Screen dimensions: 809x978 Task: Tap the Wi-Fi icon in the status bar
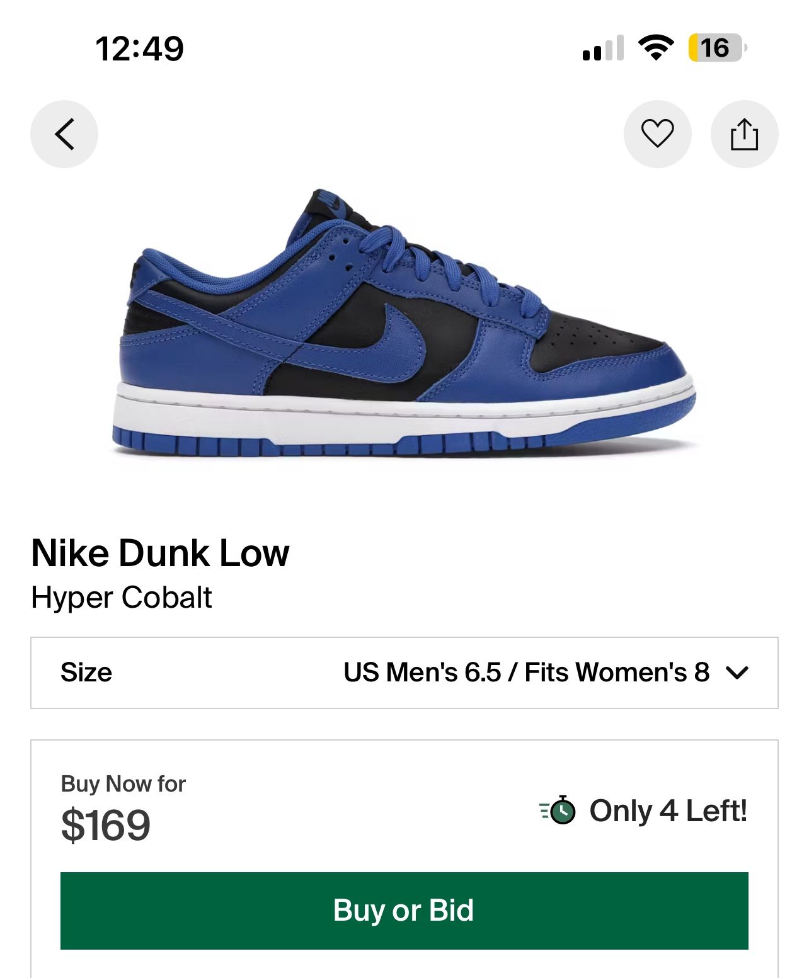pos(655,48)
